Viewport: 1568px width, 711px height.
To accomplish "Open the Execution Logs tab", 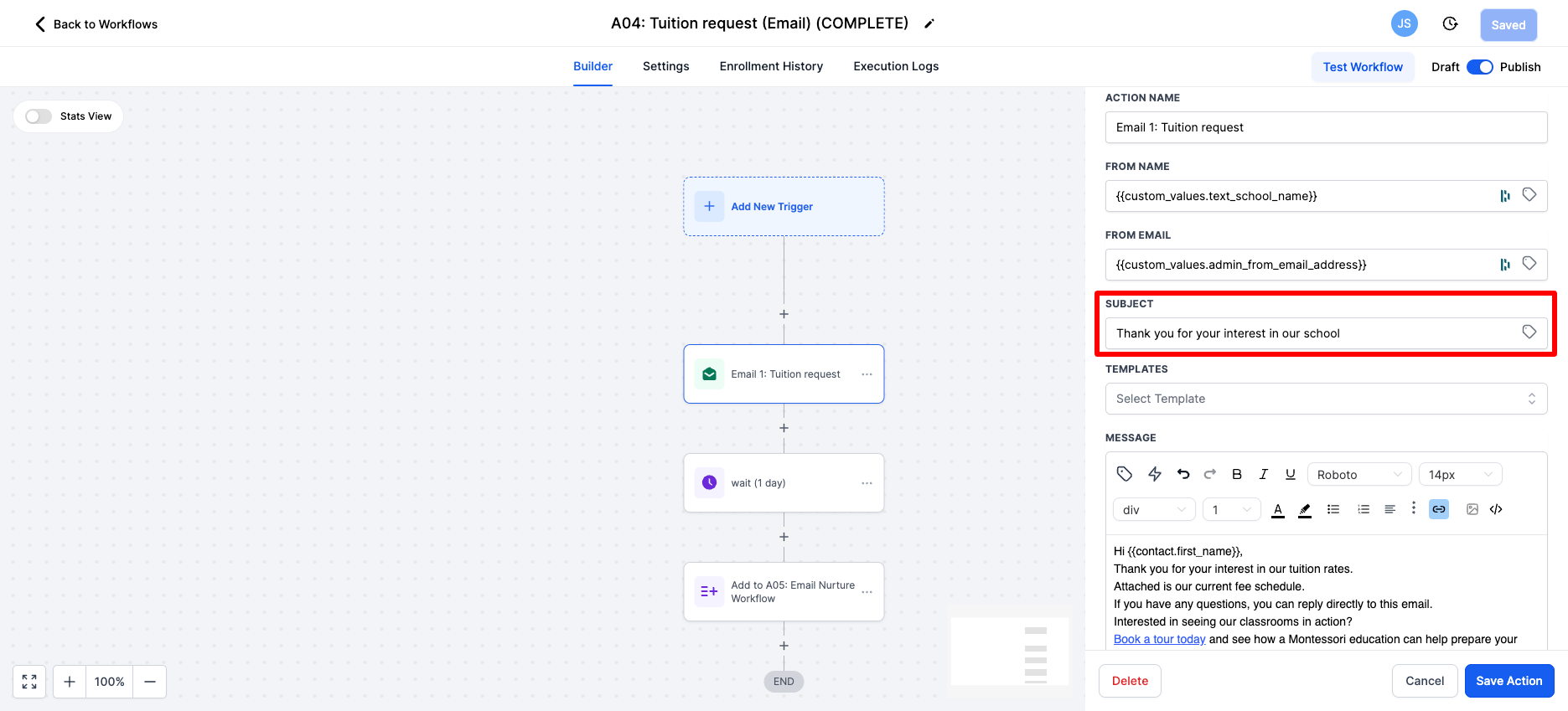I will point(896,66).
